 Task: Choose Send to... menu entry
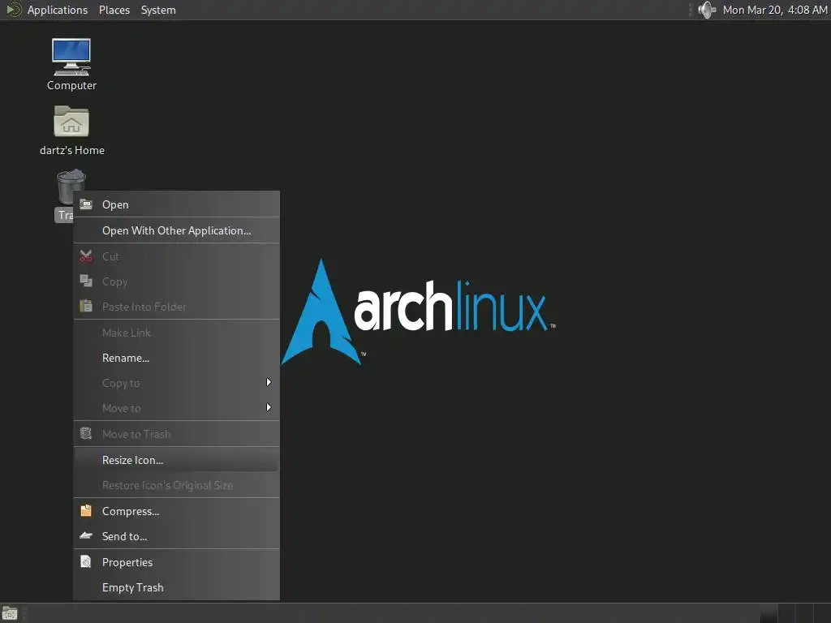coord(176,536)
